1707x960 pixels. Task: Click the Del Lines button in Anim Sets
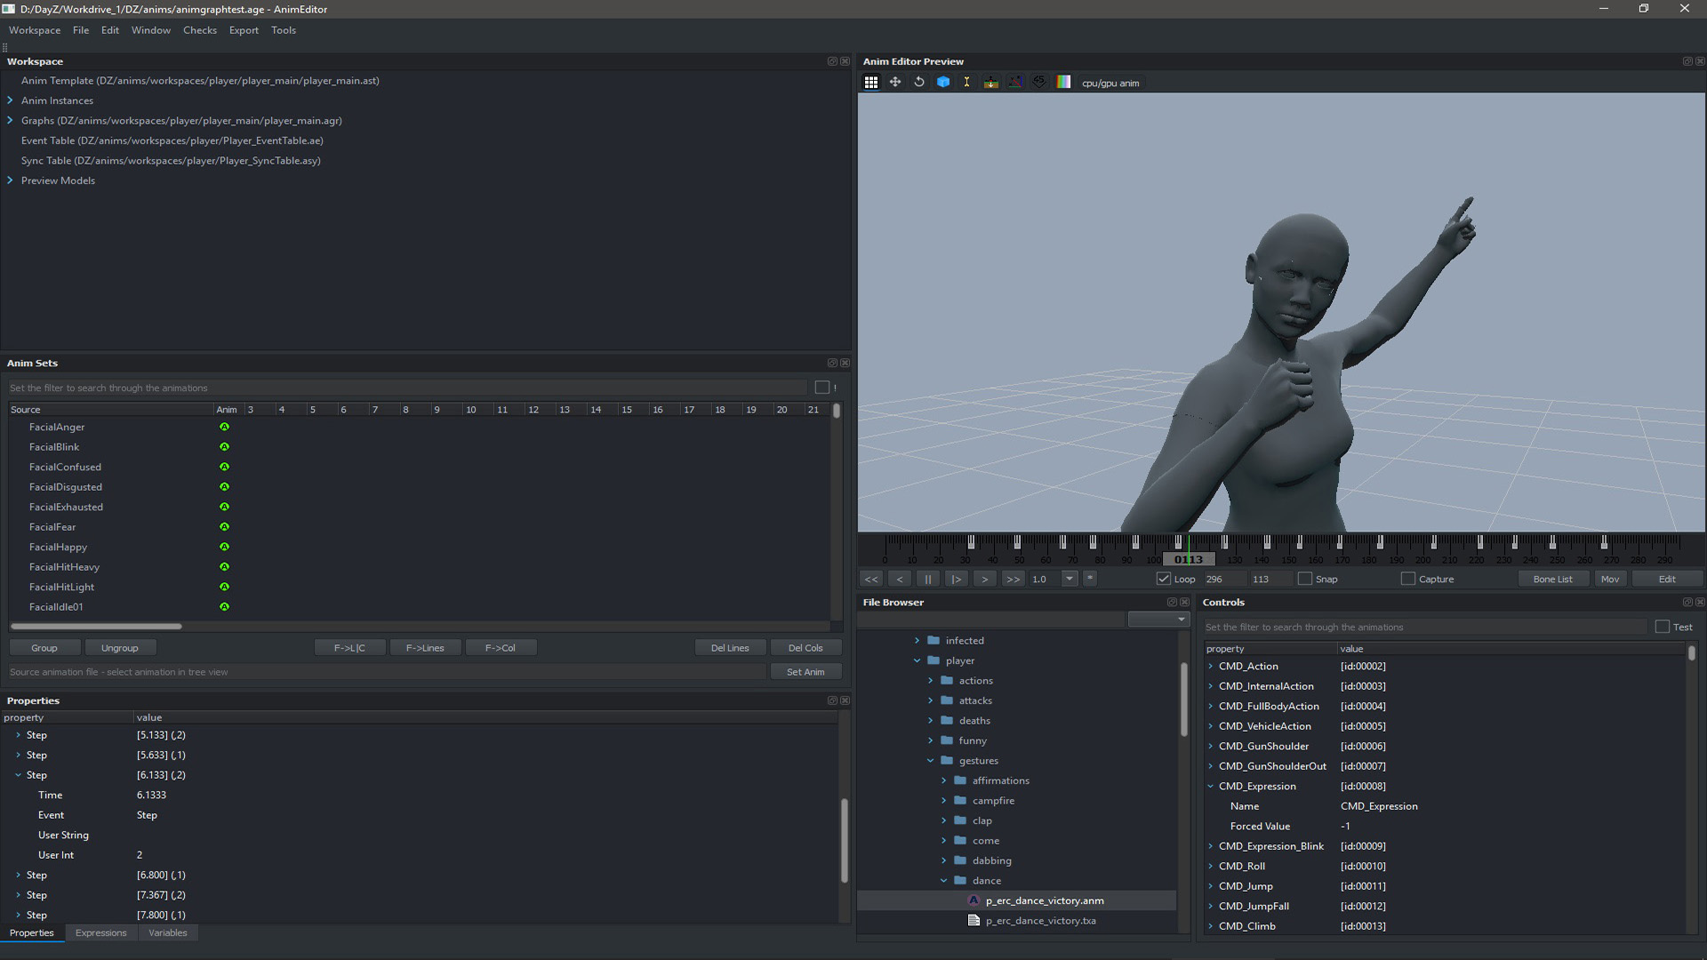tap(729, 647)
